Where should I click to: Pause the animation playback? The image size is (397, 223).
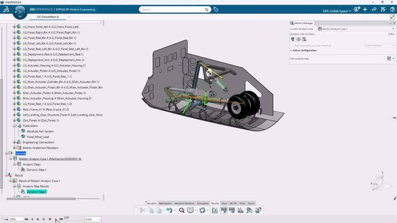pyautogui.click(x=44, y=219)
